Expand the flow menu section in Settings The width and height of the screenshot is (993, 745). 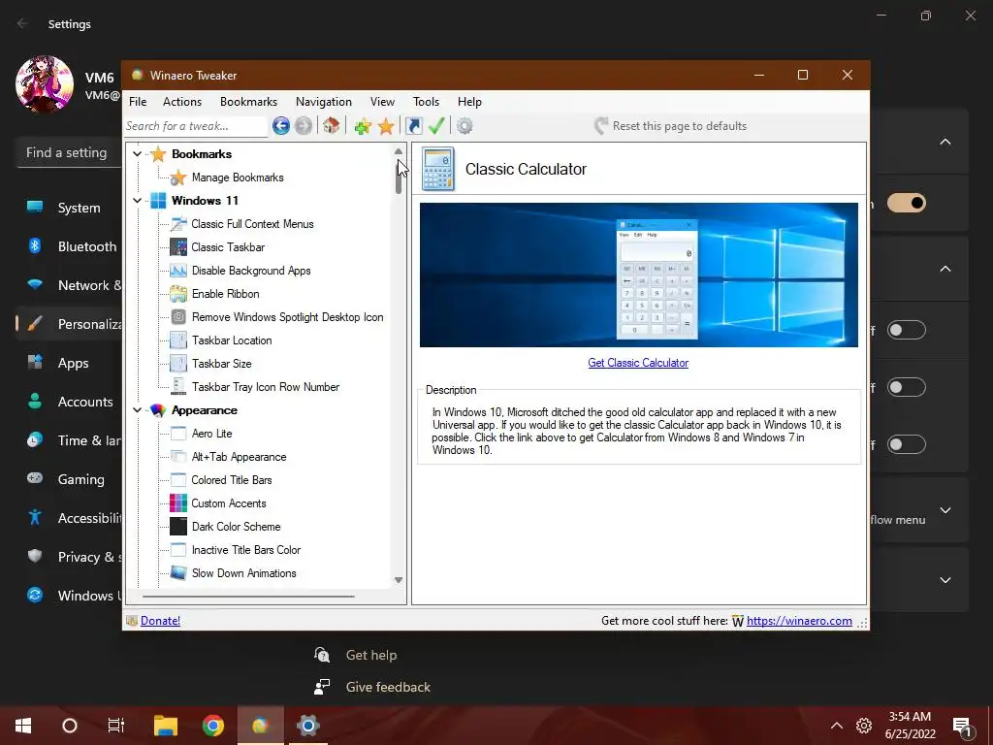[945, 510]
